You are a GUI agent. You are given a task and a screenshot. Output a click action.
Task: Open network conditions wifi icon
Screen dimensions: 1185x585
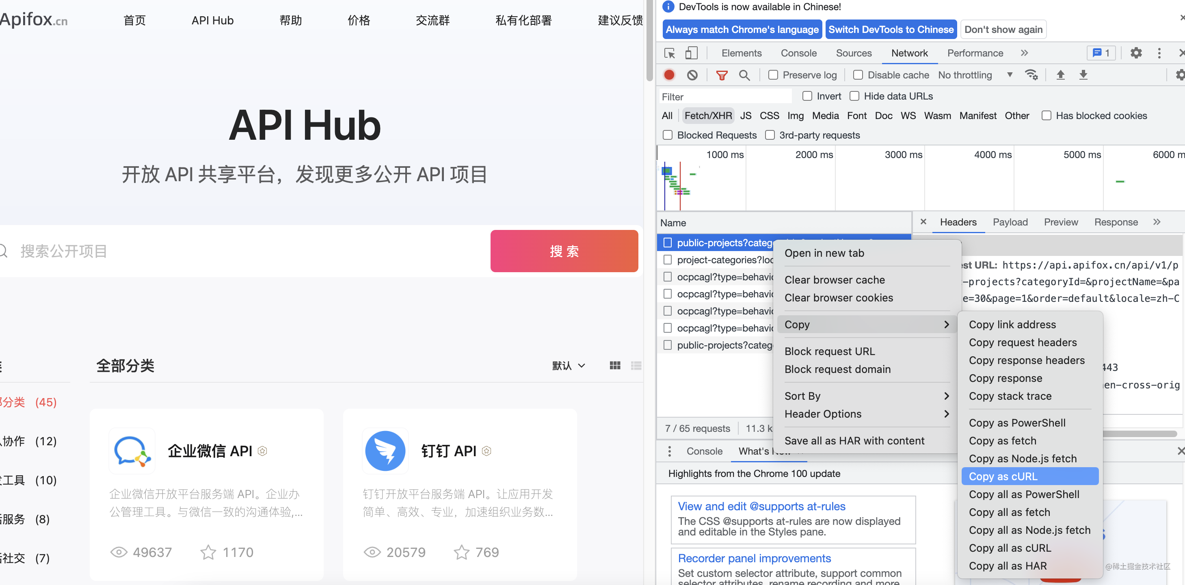pos(1031,75)
